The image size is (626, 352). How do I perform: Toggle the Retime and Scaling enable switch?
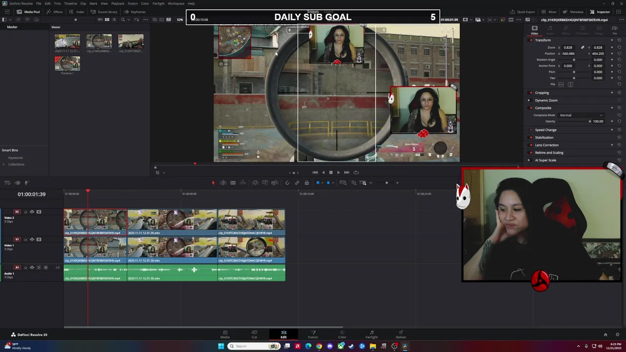pos(531,153)
